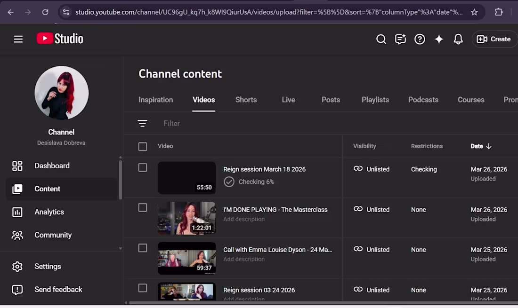Click the filter lines icon
The height and width of the screenshot is (308, 518).
coord(142,123)
